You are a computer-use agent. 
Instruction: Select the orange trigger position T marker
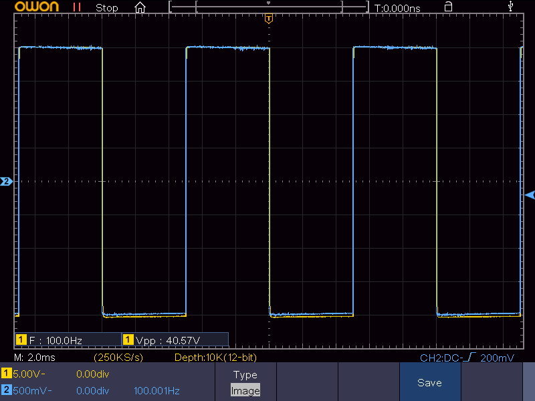point(268,19)
